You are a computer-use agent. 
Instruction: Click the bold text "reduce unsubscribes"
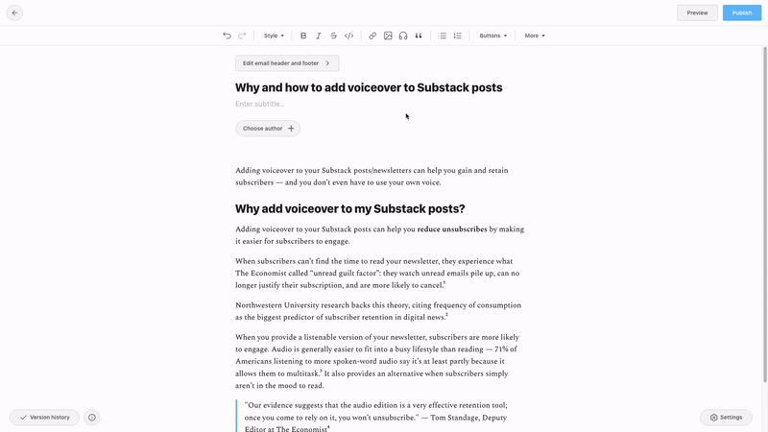[x=452, y=229]
